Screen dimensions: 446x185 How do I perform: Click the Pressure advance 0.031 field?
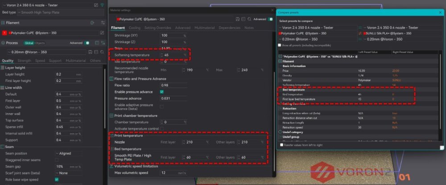tap(173, 99)
